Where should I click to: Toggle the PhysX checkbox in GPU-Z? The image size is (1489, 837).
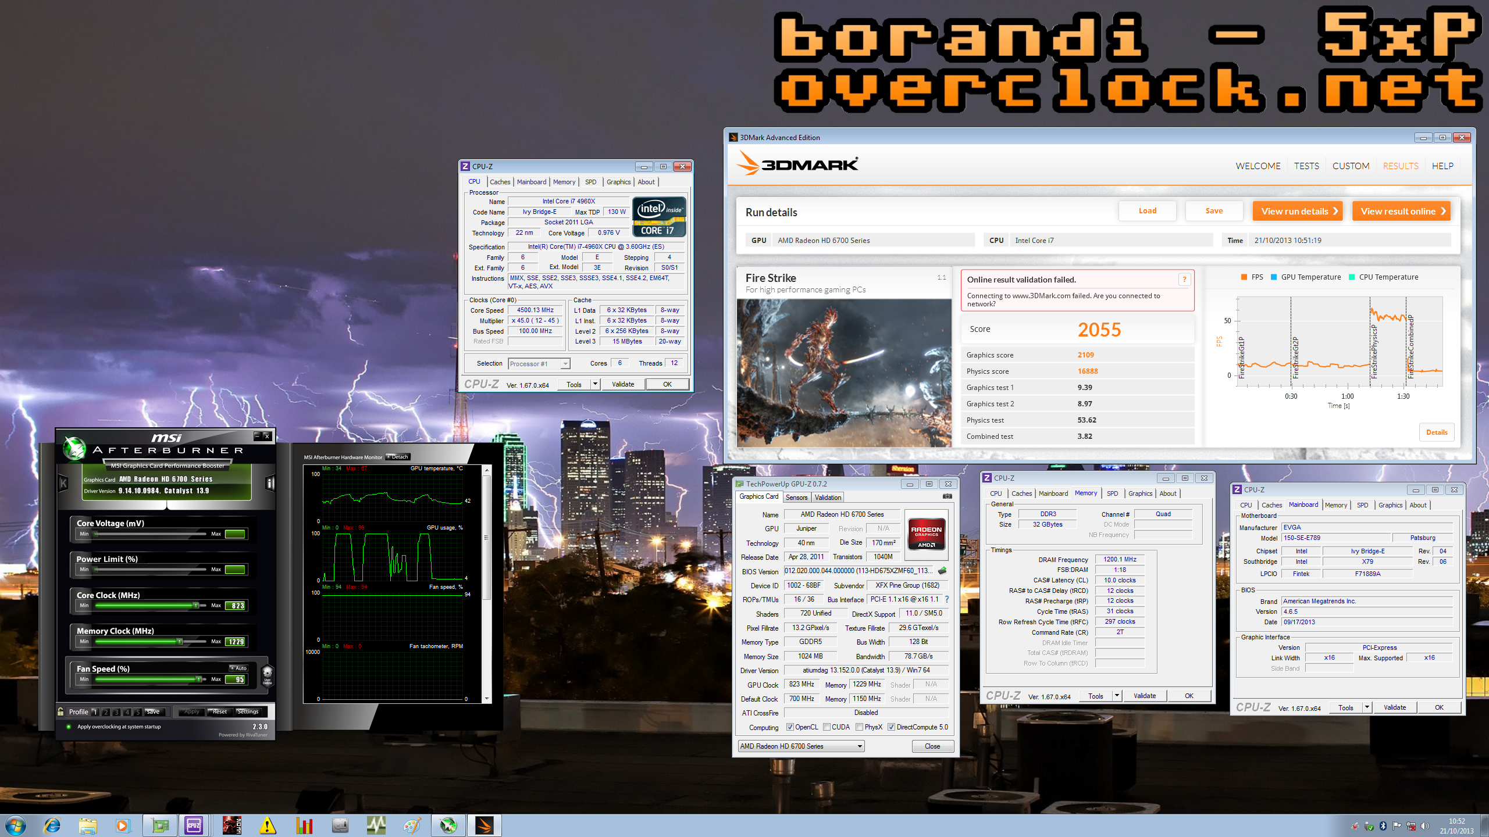pyautogui.click(x=859, y=727)
